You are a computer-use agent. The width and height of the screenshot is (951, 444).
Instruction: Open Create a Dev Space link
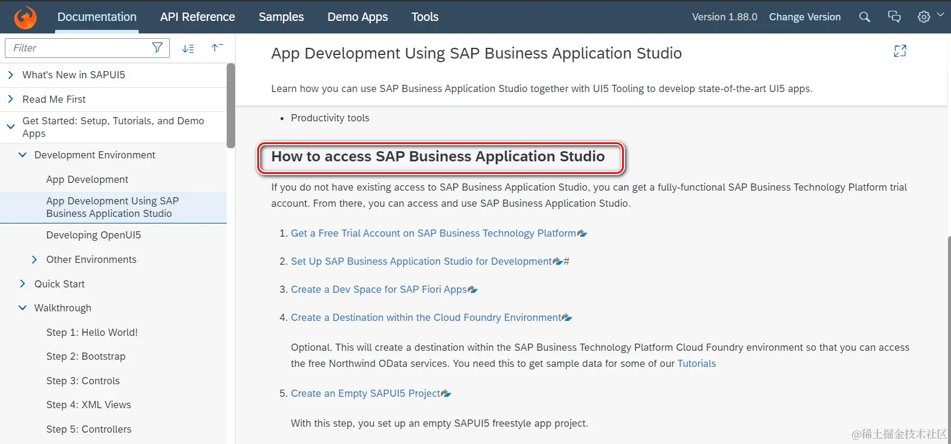[379, 289]
